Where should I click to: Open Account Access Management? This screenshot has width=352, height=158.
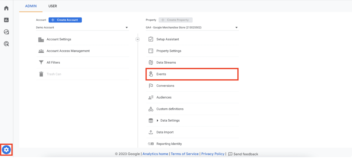68,51
